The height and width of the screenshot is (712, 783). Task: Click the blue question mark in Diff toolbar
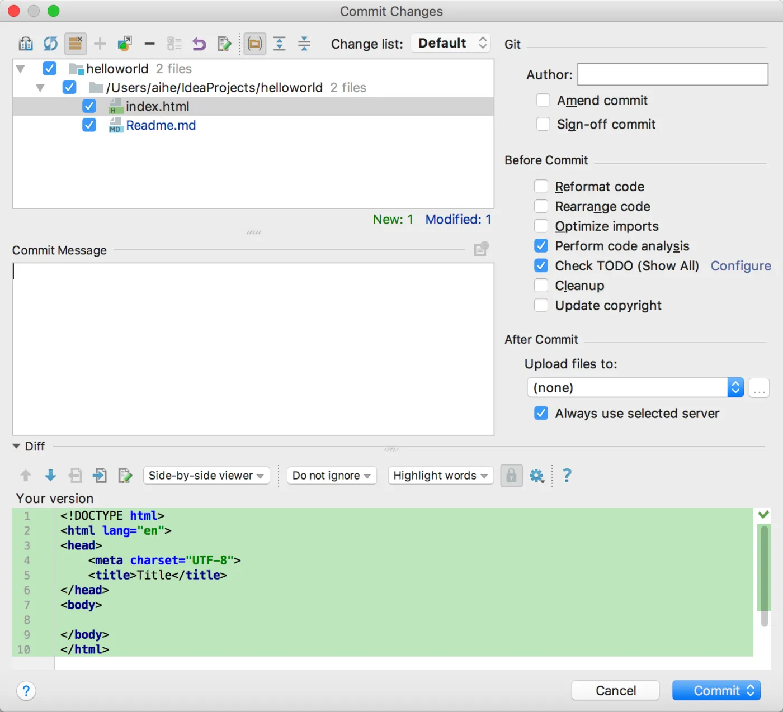click(567, 476)
